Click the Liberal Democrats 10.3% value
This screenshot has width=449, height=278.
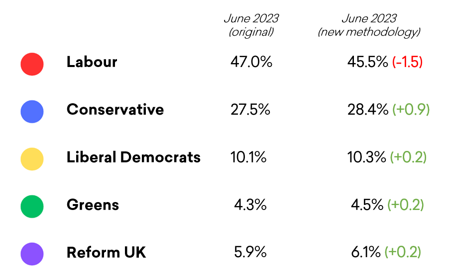coord(366,157)
